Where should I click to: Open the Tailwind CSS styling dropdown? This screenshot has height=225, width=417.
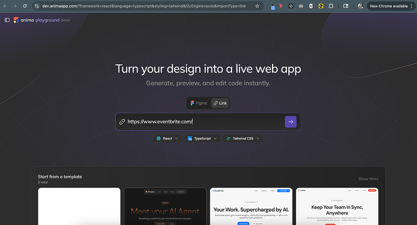tap(243, 138)
